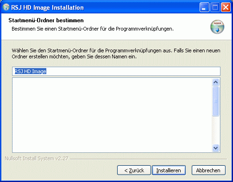The image size is (233, 182).
Task: Click the greyed-out maximize window button
Action: point(215,7)
